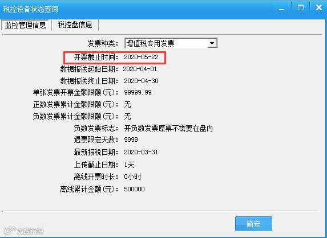
Task: Maximize the 税控设备状态查询 window
Action: [301, 8]
